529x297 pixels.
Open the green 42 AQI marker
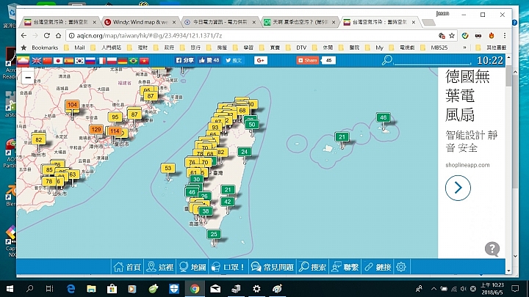227,202
